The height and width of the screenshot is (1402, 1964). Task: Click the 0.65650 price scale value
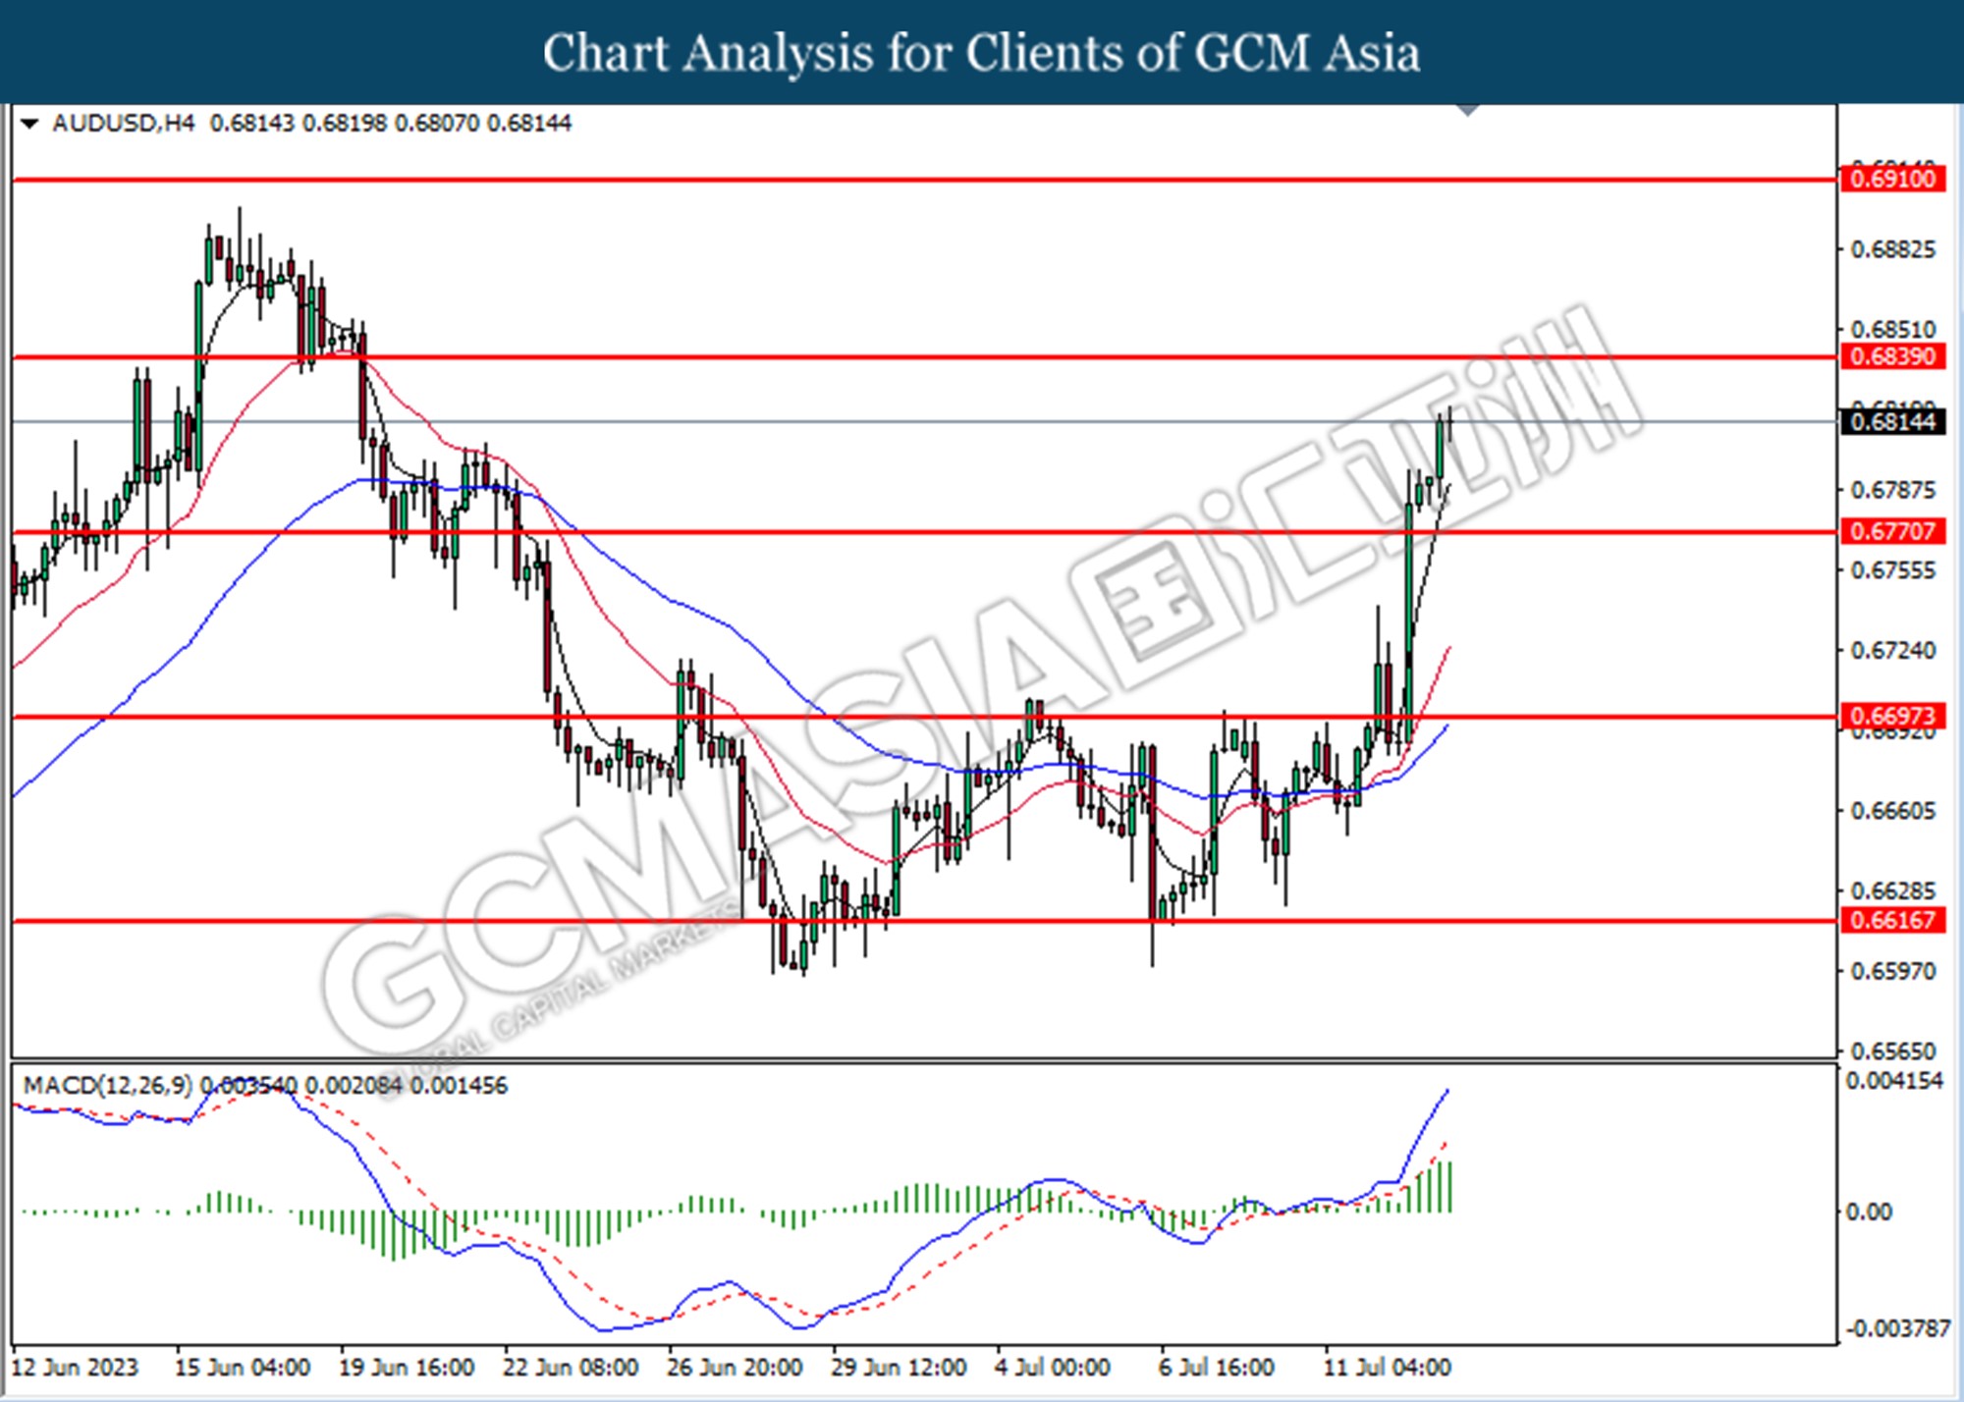coord(1893,1051)
